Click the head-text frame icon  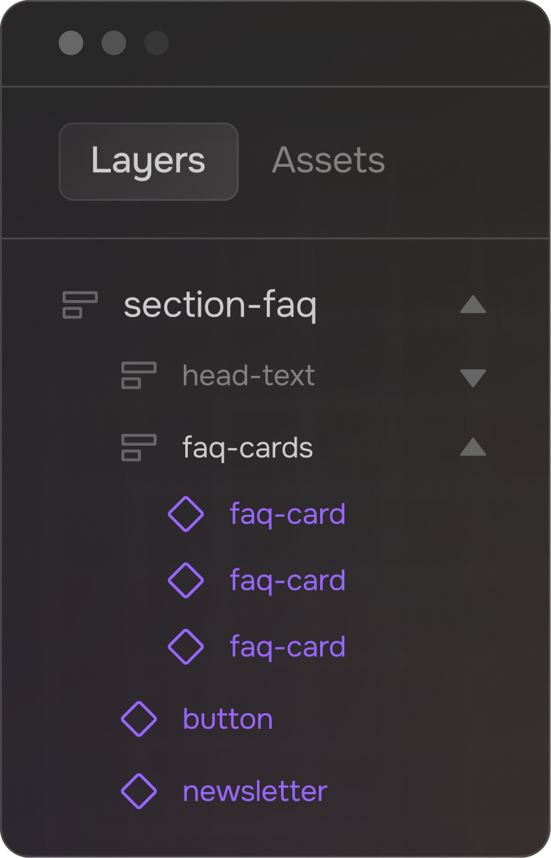(x=139, y=376)
